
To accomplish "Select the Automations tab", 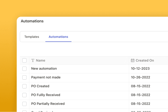I will pyautogui.click(x=58, y=37).
